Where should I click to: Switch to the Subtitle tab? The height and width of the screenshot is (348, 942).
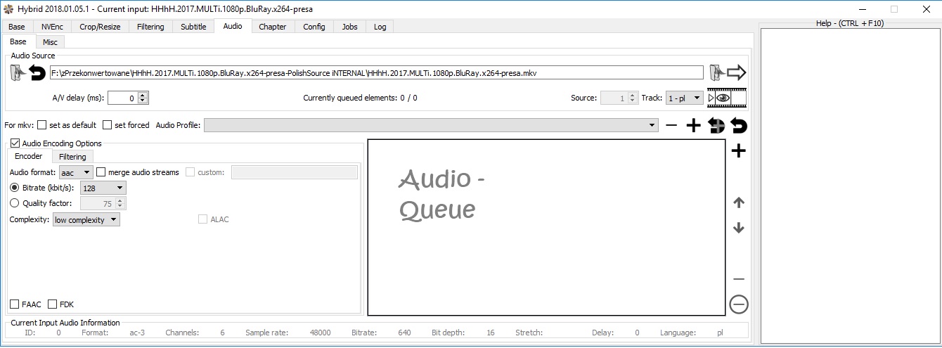(x=193, y=27)
